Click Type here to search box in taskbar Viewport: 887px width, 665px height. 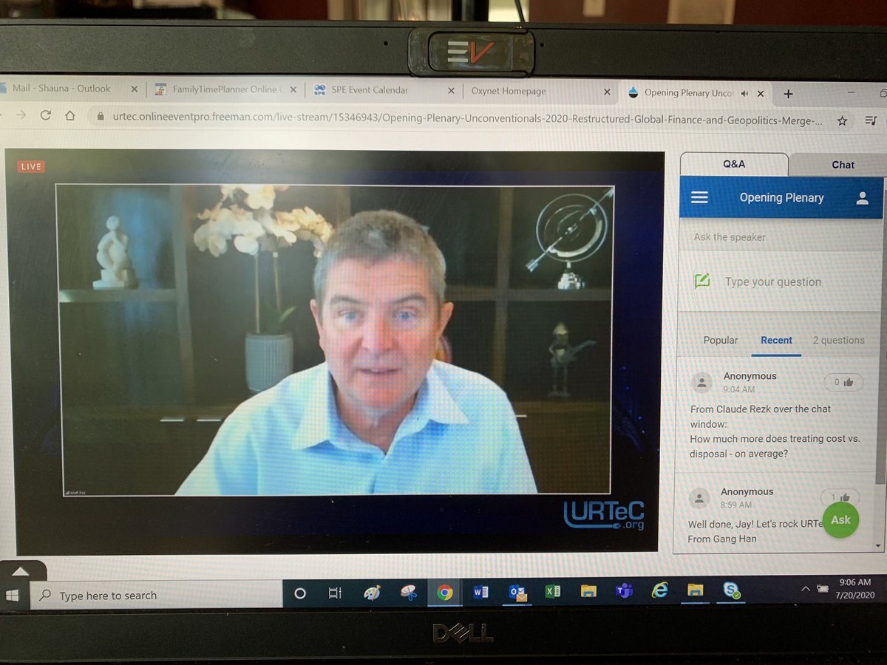tap(155, 595)
